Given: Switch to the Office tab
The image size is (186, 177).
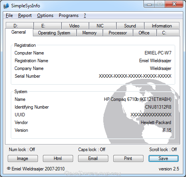Looking at the screenshot, I should pyautogui.click(x=145, y=33).
